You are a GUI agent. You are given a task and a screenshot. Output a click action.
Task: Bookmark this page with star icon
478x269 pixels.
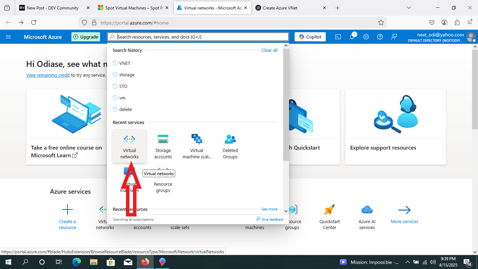[381, 22]
